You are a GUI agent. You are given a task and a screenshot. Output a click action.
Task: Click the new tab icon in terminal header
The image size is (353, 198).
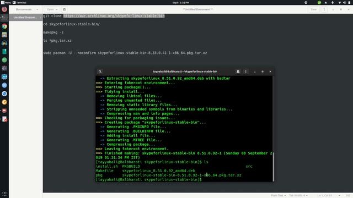[238, 71]
